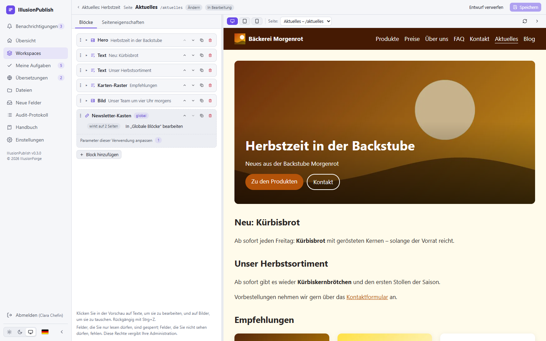
Task: Click the Speichern button
Action: coord(526,7)
